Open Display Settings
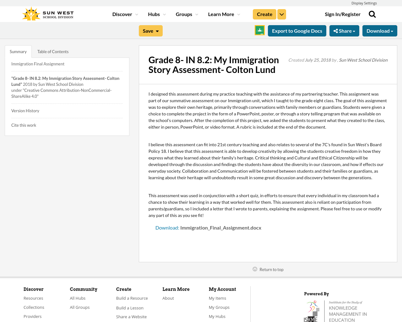The image size is (402, 322). click(x=364, y=3)
